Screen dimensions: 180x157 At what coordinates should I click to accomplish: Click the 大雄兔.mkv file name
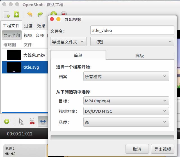[34, 55]
